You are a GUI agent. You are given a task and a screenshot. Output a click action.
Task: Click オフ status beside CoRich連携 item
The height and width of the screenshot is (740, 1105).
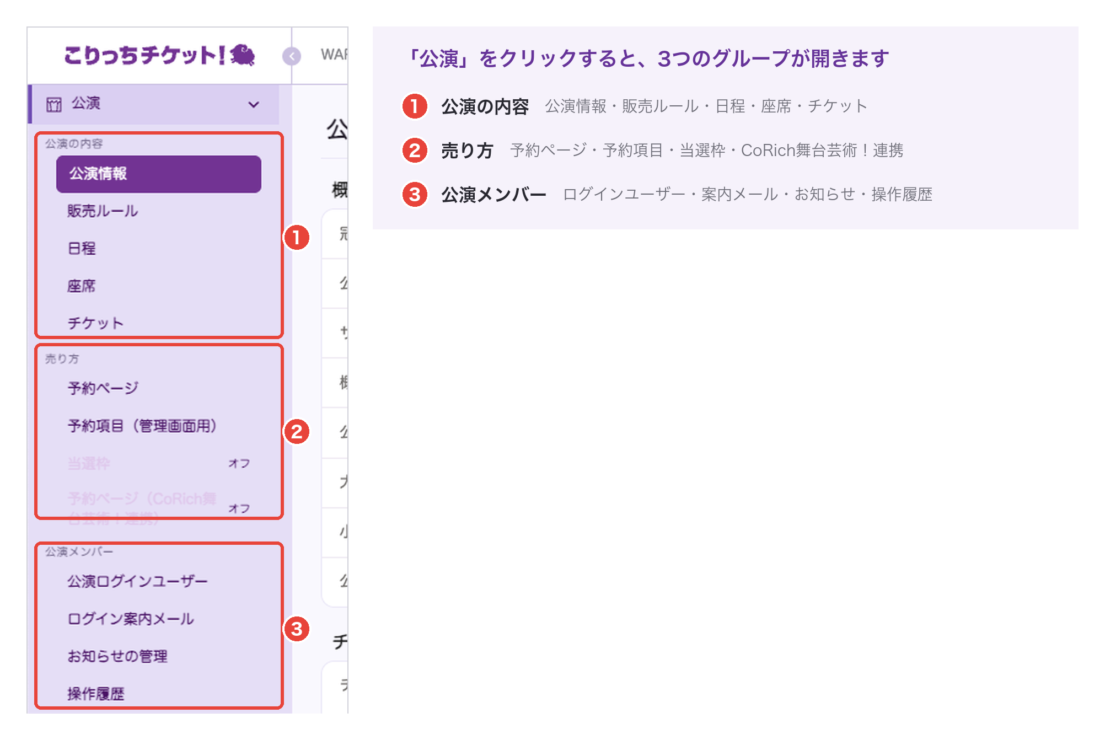(239, 508)
